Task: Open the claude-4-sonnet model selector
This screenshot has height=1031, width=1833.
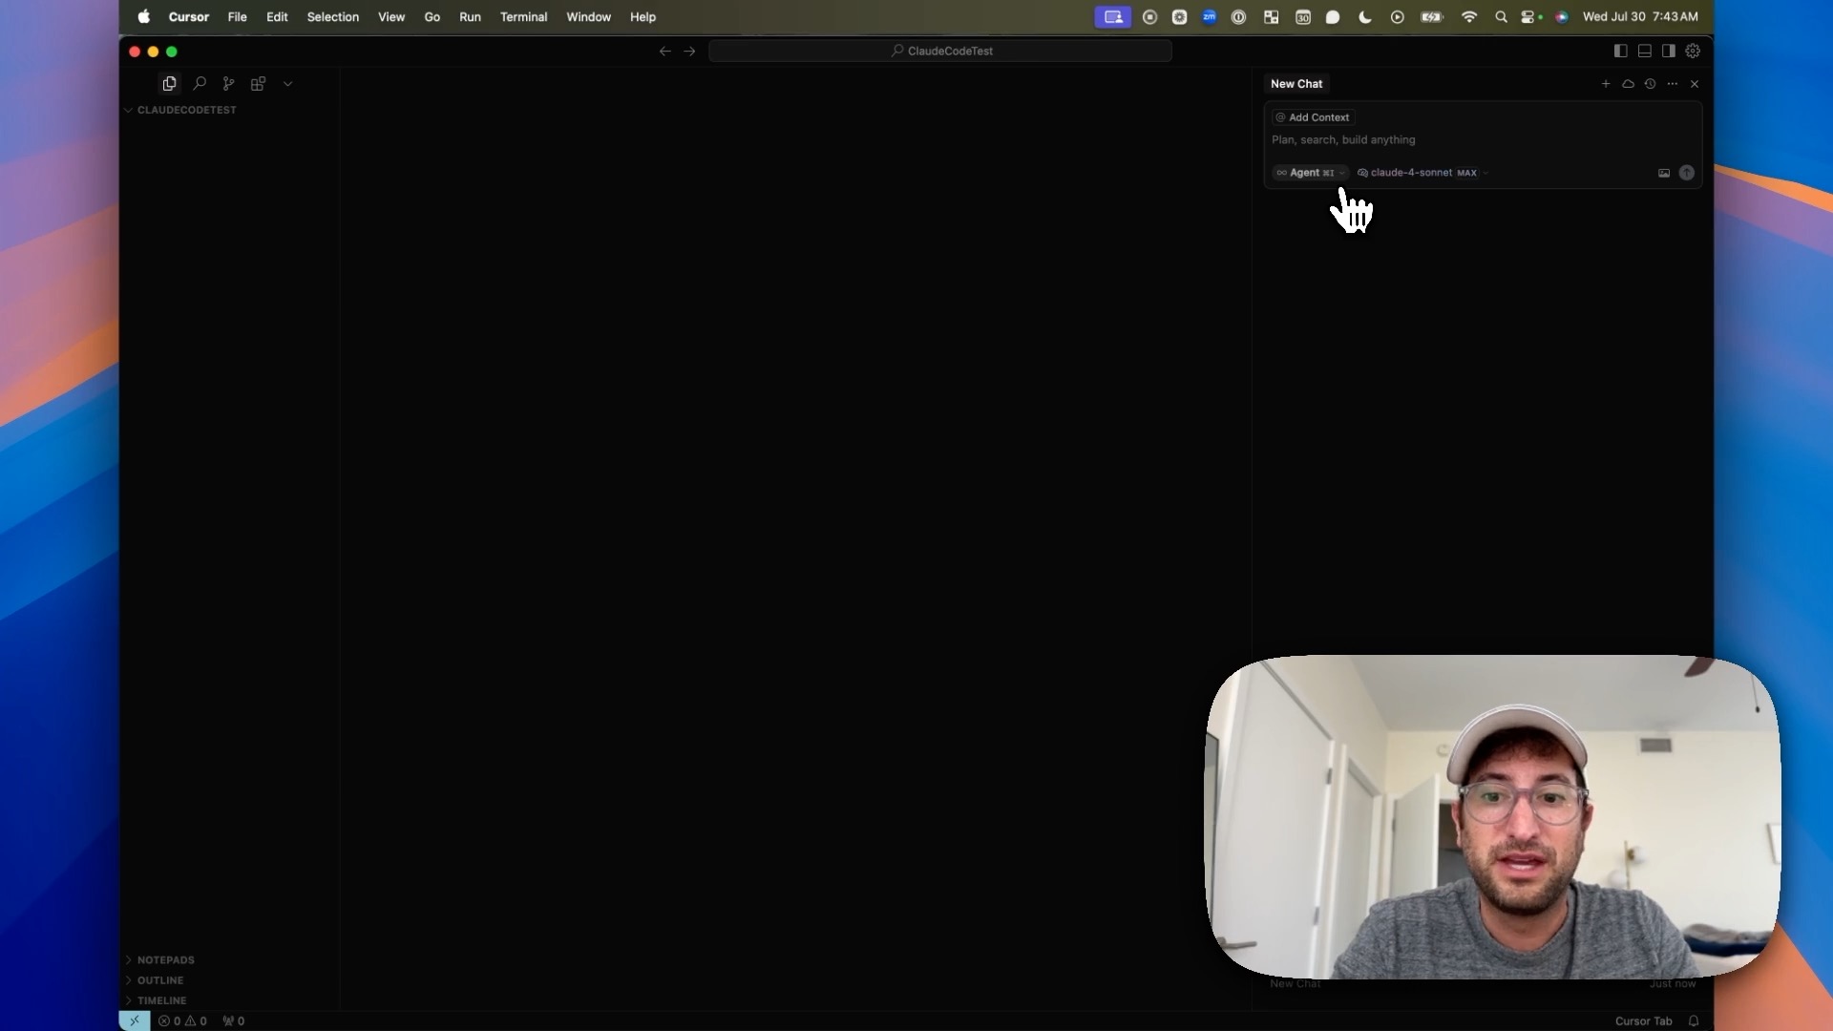Action: (x=1422, y=173)
